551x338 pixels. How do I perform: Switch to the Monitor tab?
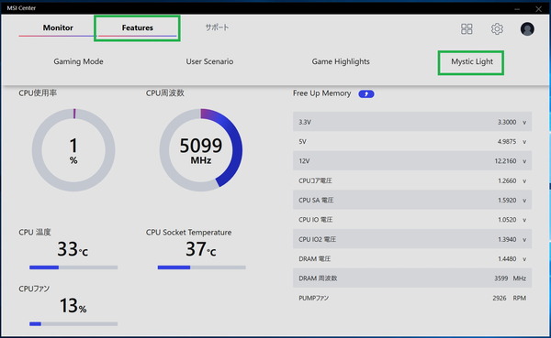tap(58, 27)
